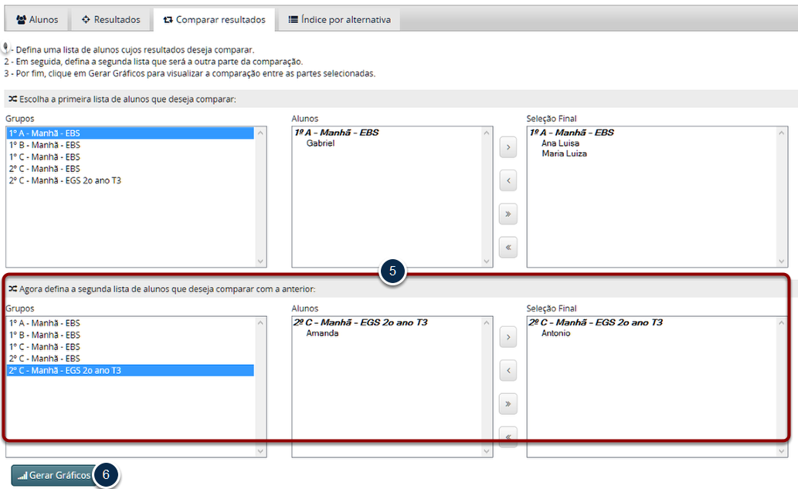Click single left arrow in second list
Viewport: 798px width, 489px height.
click(508, 371)
